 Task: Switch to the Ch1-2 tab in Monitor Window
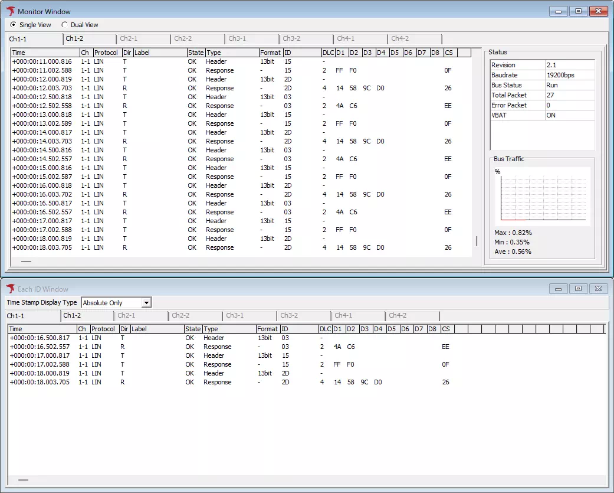77,38
